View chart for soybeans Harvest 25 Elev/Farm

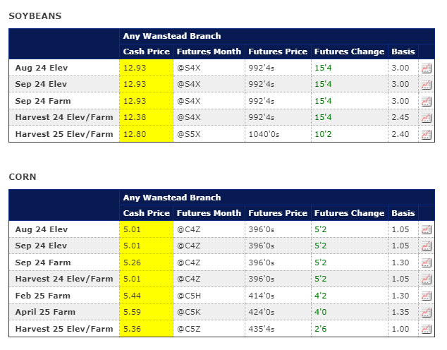pyautogui.click(x=426, y=134)
